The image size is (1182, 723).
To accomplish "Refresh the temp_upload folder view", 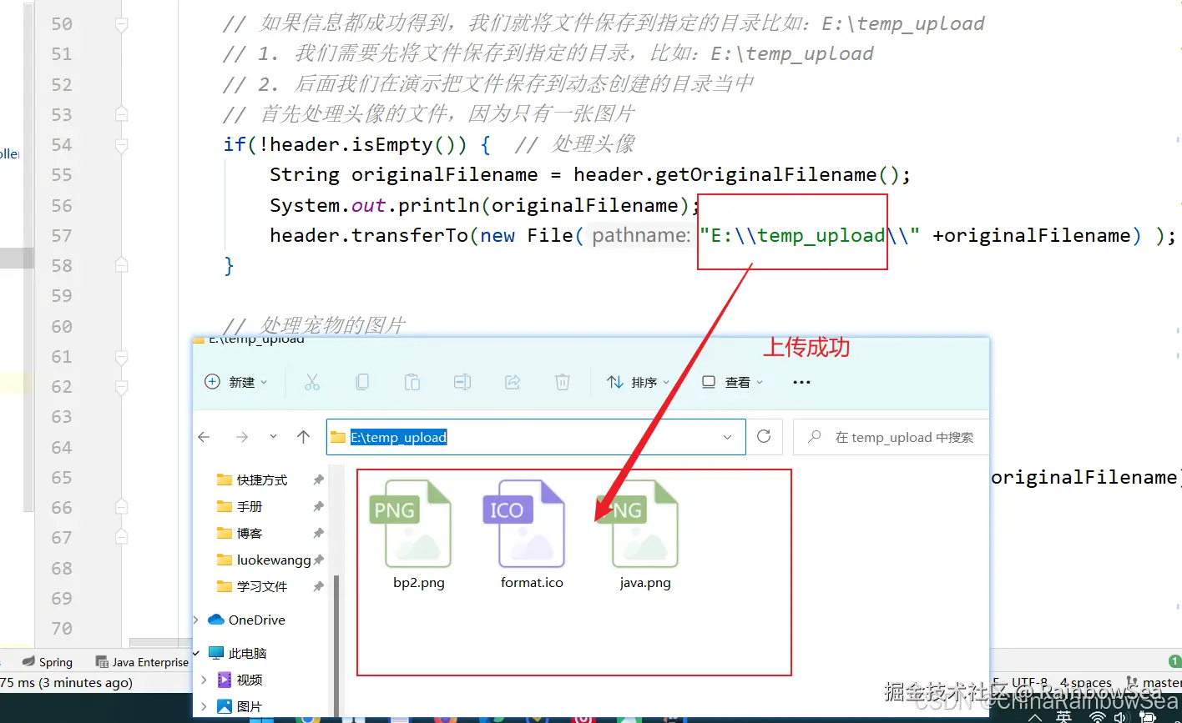I will click(764, 437).
